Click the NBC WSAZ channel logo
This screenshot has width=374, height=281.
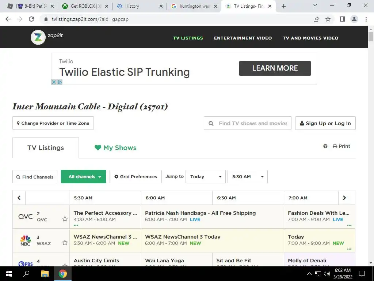click(26, 240)
